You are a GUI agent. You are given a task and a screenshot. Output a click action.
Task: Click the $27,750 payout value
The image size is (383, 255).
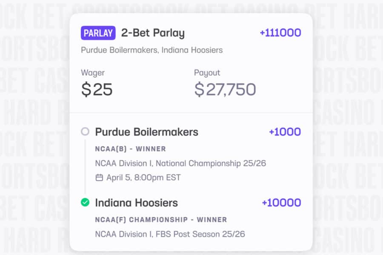(x=225, y=89)
